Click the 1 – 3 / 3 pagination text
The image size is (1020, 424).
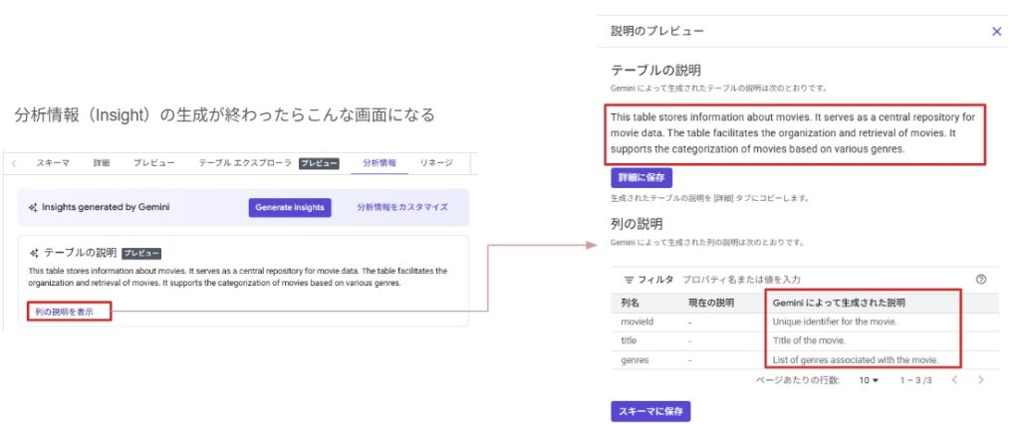click(916, 380)
